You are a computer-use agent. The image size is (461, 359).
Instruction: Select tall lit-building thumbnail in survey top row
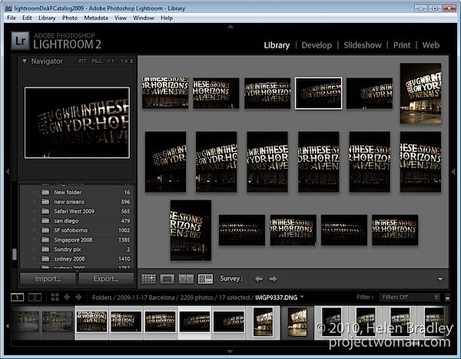pos(420,94)
